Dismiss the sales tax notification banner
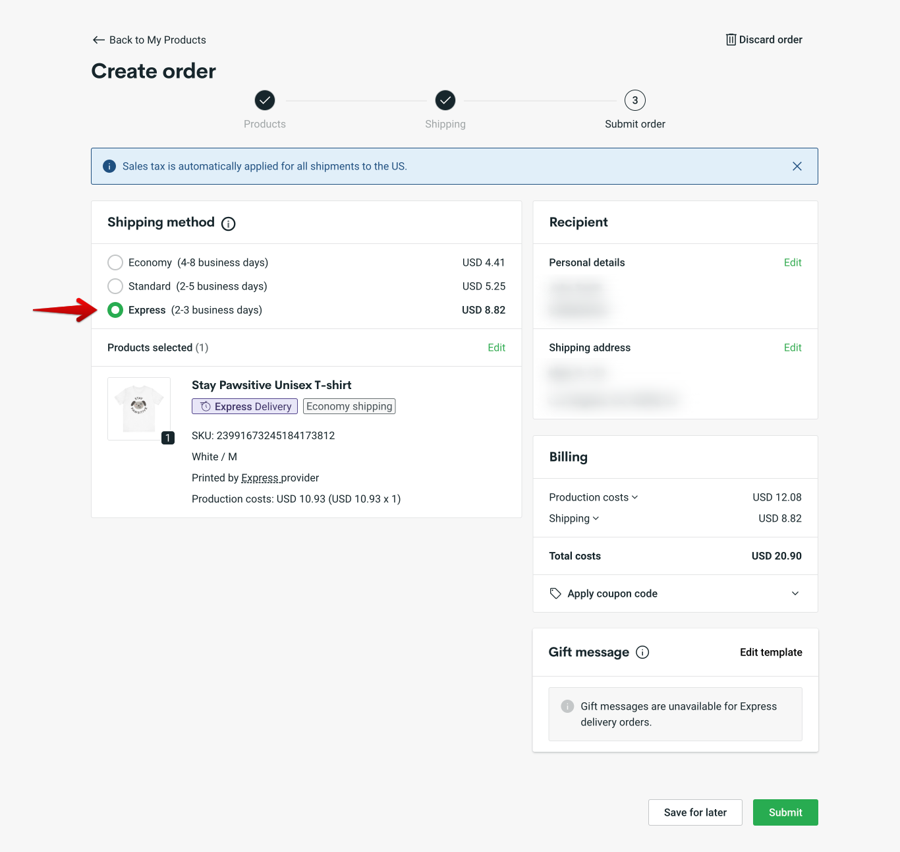The height and width of the screenshot is (852, 900). [797, 166]
